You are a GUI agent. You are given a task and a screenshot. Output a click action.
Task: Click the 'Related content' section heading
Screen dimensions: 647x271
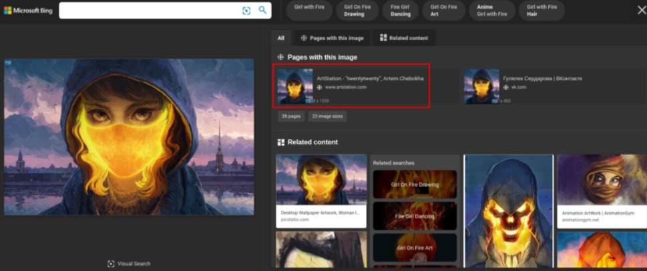(312, 142)
